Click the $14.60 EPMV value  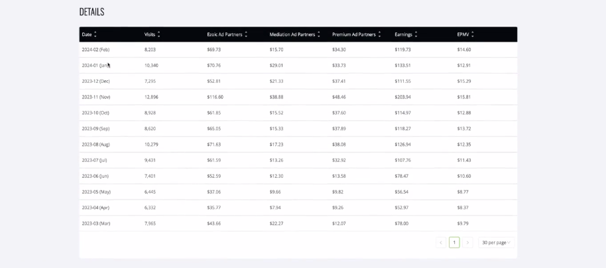[x=463, y=50]
